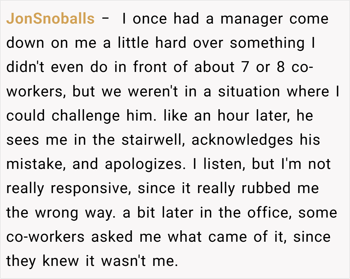Click the word "wrong" in the comment
Screen dimensions: 350x279
point(57,213)
